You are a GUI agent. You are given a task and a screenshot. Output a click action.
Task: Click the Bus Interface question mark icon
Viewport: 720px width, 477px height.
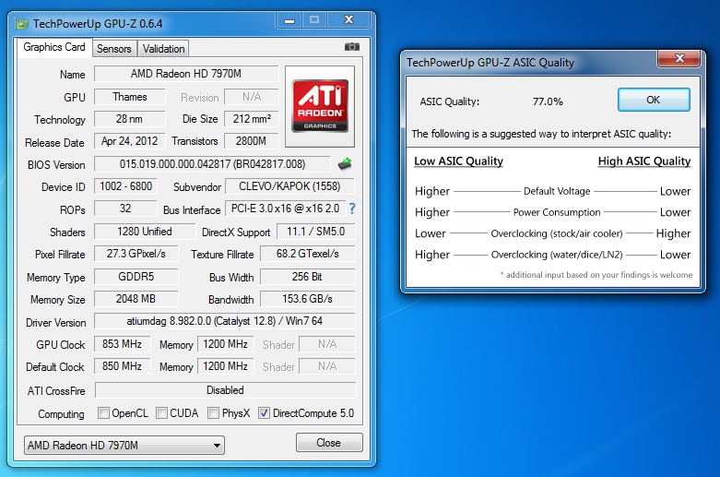pos(352,209)
